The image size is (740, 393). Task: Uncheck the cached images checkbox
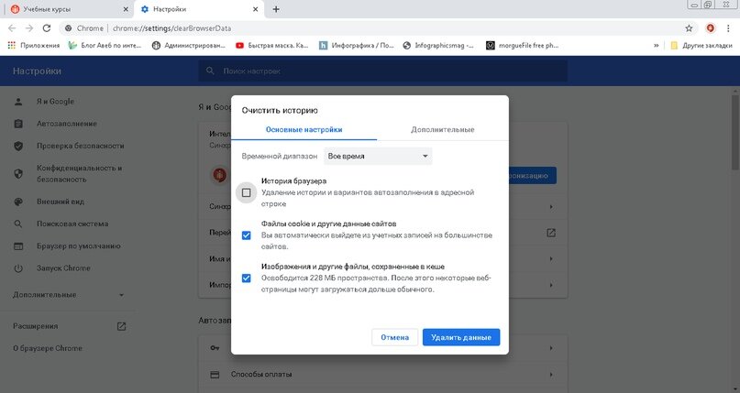(x=247, y=278)
